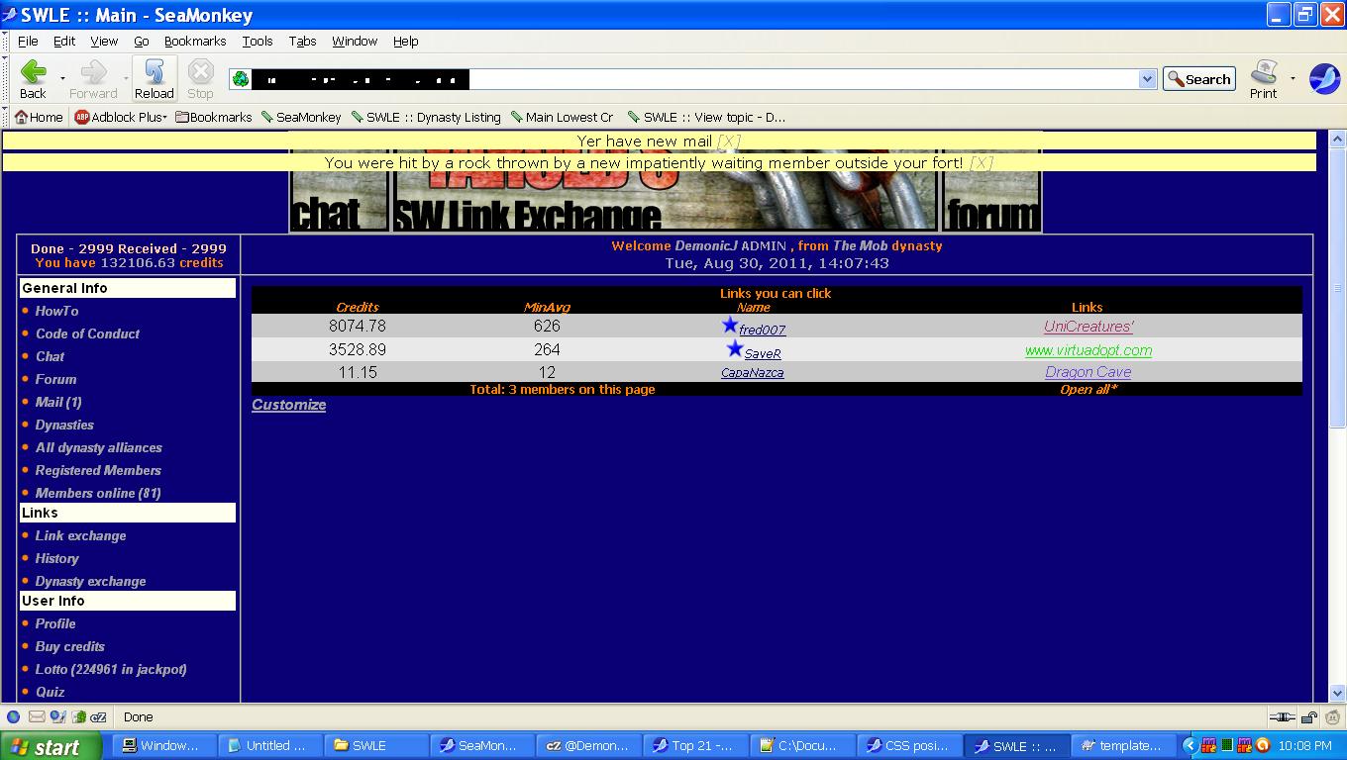Click the vertical page scrollbar down arrow
The image size is (1347, 760).
point(1337,693)
